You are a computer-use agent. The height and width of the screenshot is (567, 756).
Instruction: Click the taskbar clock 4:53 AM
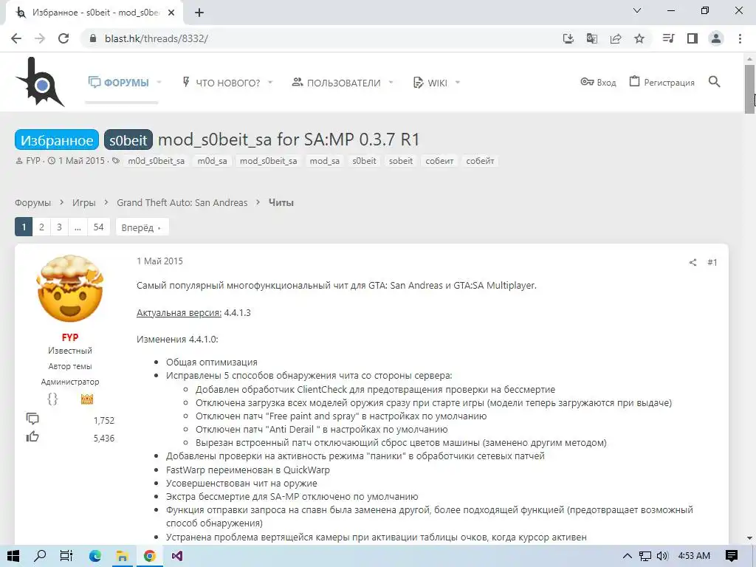(694, 556)
